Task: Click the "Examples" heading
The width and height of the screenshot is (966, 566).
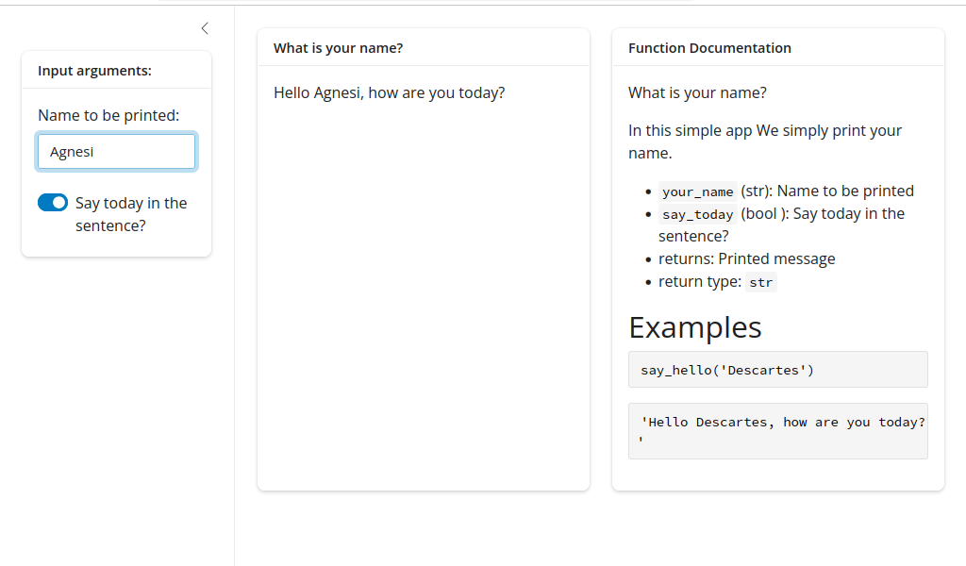Action: coord(695,326)
